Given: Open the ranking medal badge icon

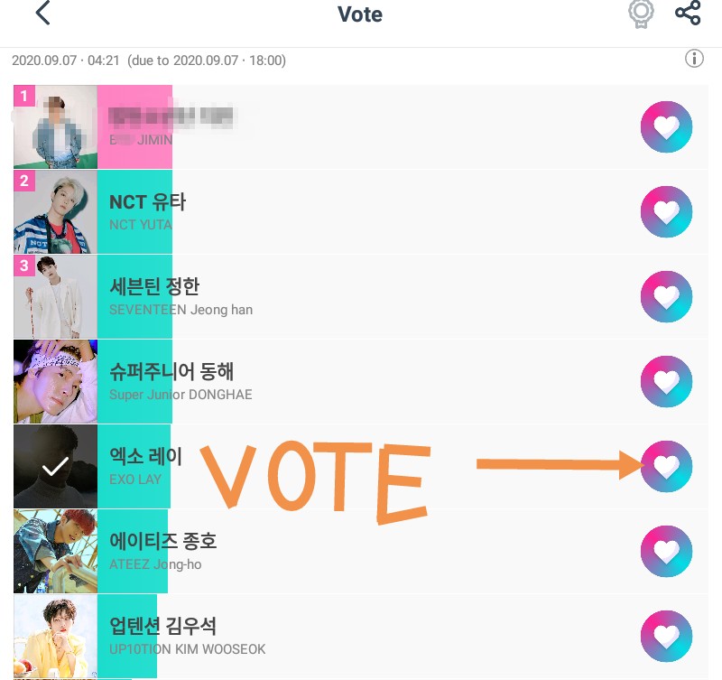Looking at the screenshot, I should (x=641, y=14).
